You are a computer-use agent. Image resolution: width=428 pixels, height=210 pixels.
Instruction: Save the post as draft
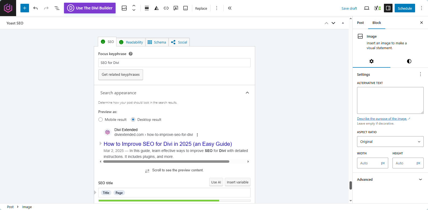pyautogui.click(x=349, y=8)
